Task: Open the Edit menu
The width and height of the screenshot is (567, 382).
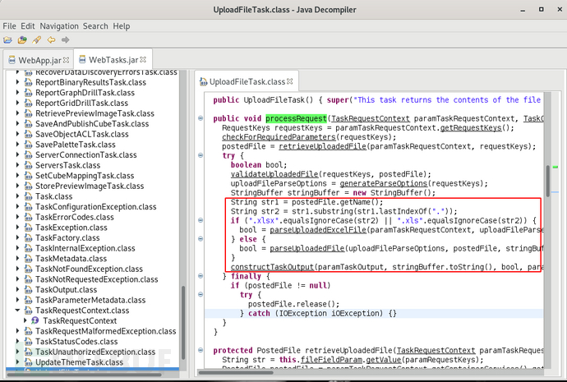Action: (x=28, y=26)
